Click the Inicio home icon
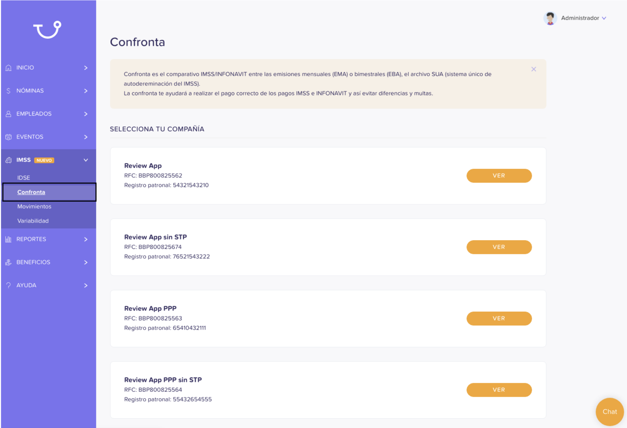The image size is (627, 428). [9, 68]
